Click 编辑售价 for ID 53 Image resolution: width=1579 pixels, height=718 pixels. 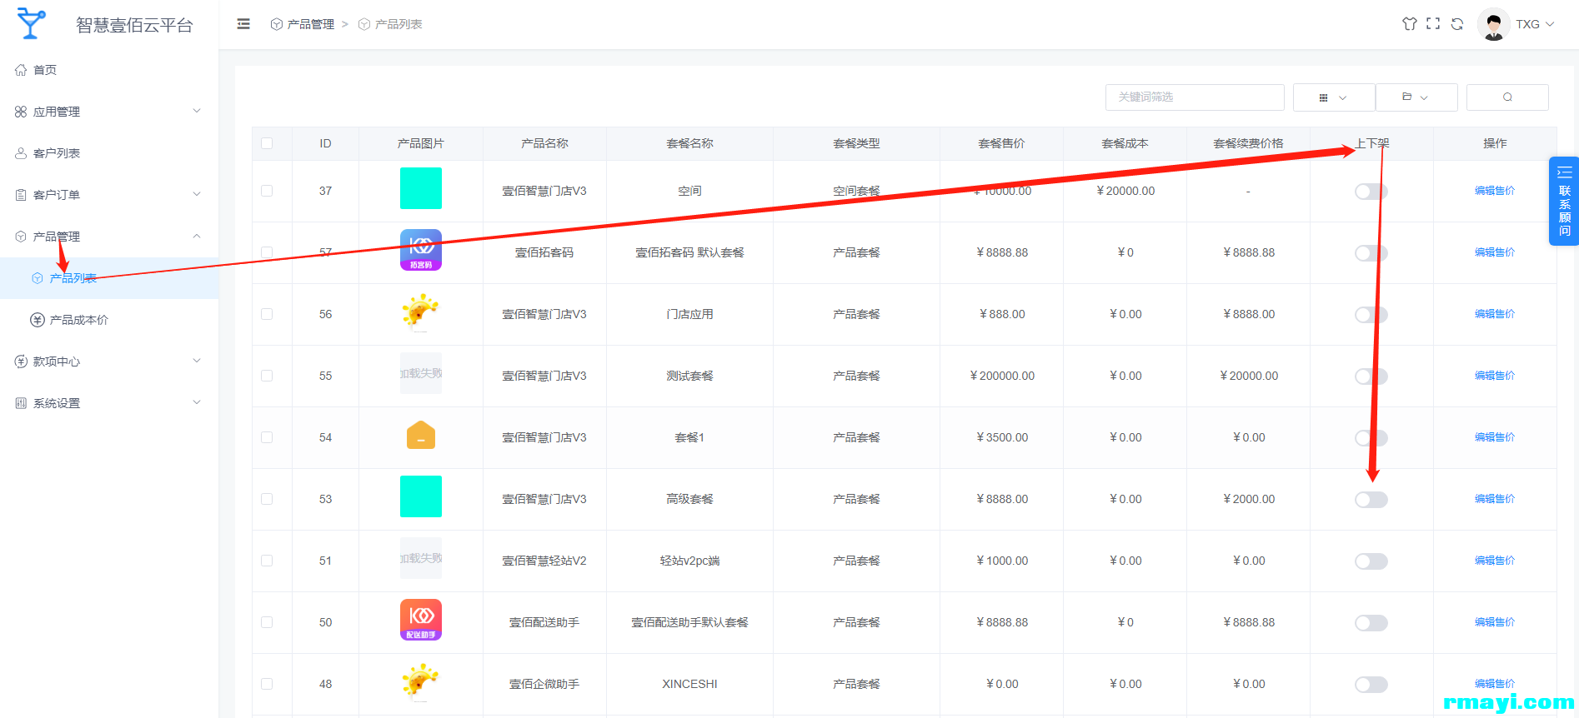[1495, 499]
